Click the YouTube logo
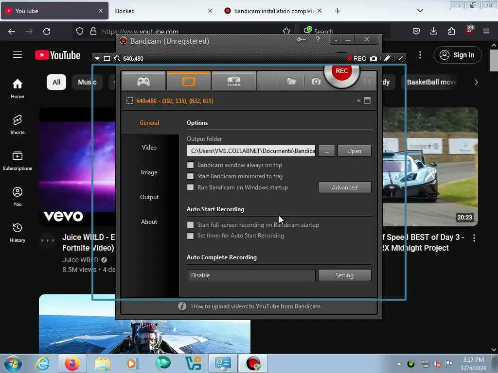Image resolution: width=498 pixels, height=373 pixels. (58, 55)
